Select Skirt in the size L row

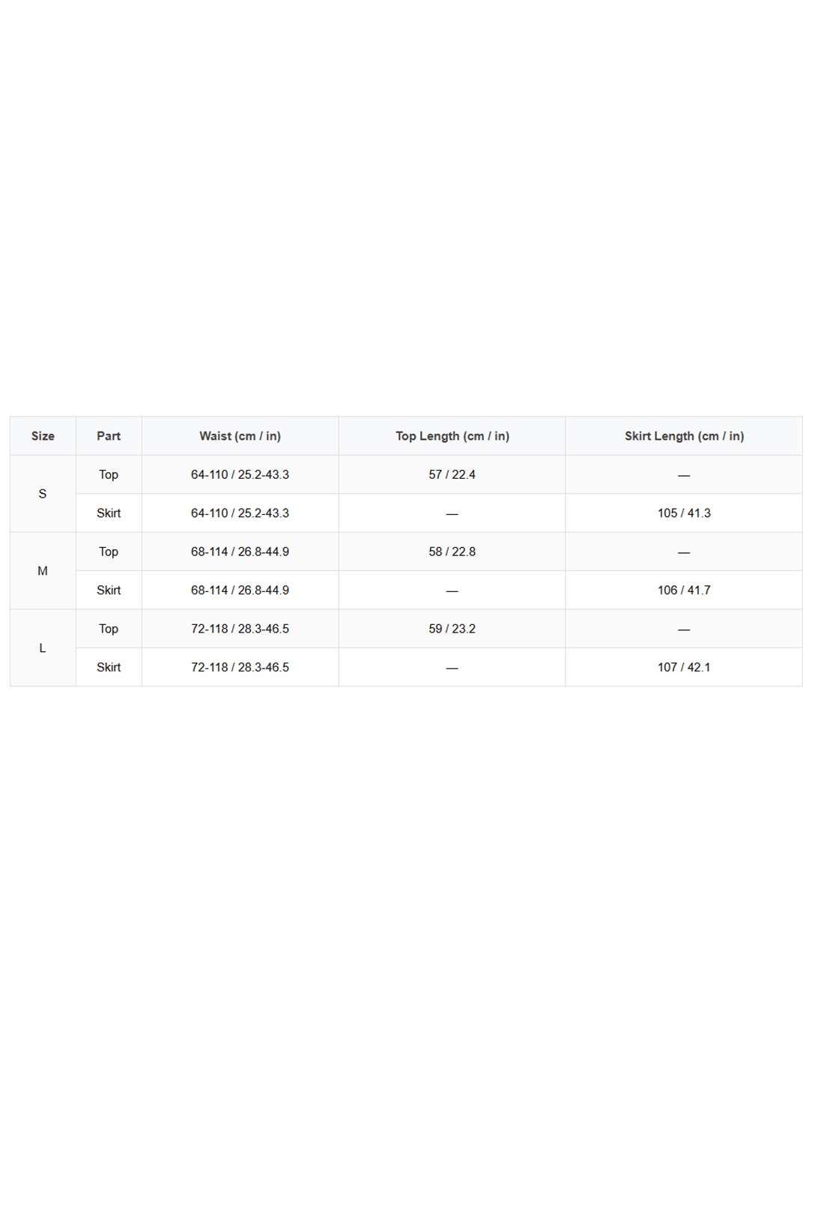click(109, 667)
